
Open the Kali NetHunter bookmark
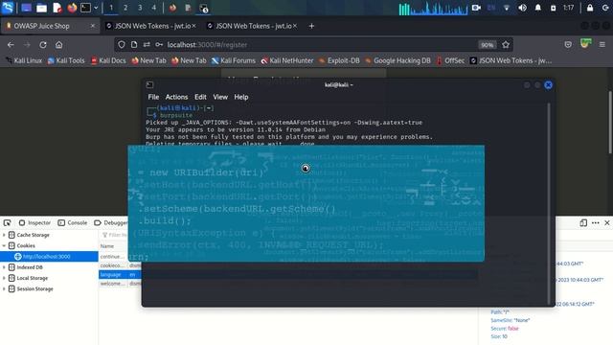(x=287, y=60)
